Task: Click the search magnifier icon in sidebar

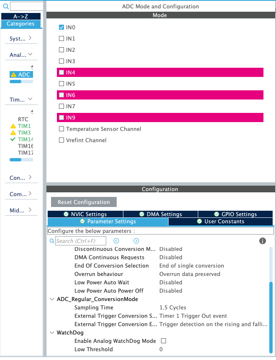Action: [x=6, y=6]
